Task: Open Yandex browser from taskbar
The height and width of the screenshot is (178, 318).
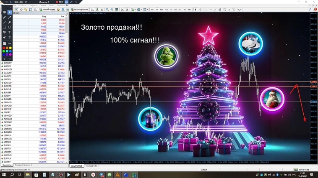Action: pos(93,175)
